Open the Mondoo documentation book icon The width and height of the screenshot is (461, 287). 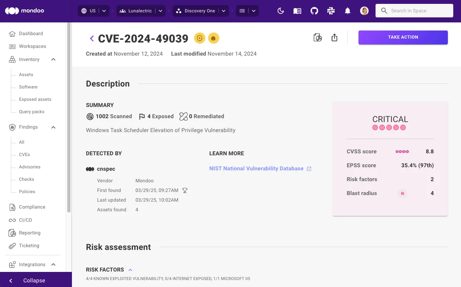coord(297,10)
